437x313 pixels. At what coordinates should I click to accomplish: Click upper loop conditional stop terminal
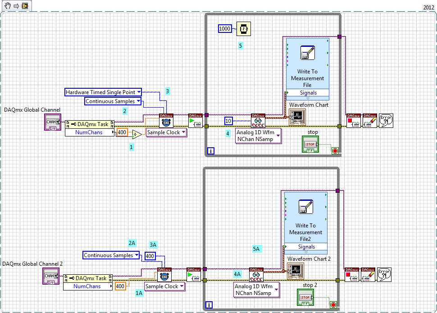[335, 151]
